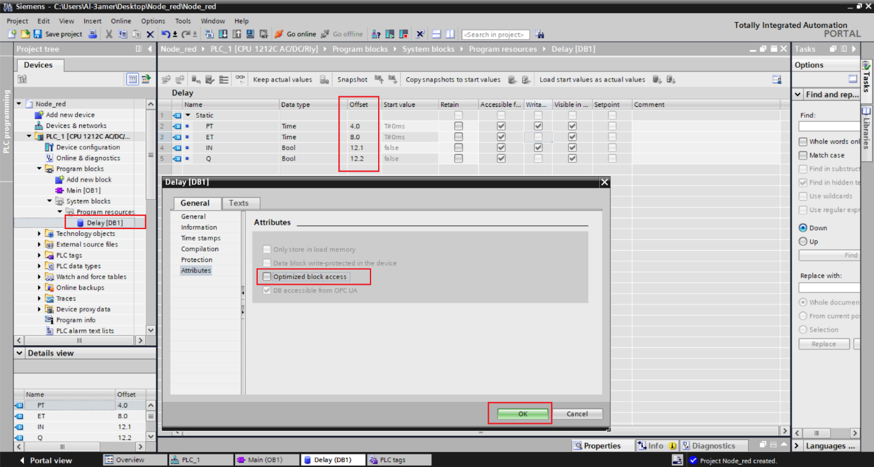Click the Undo toolbar icon
The height and width of the screenshot is (467, 874).
point(167,34)
